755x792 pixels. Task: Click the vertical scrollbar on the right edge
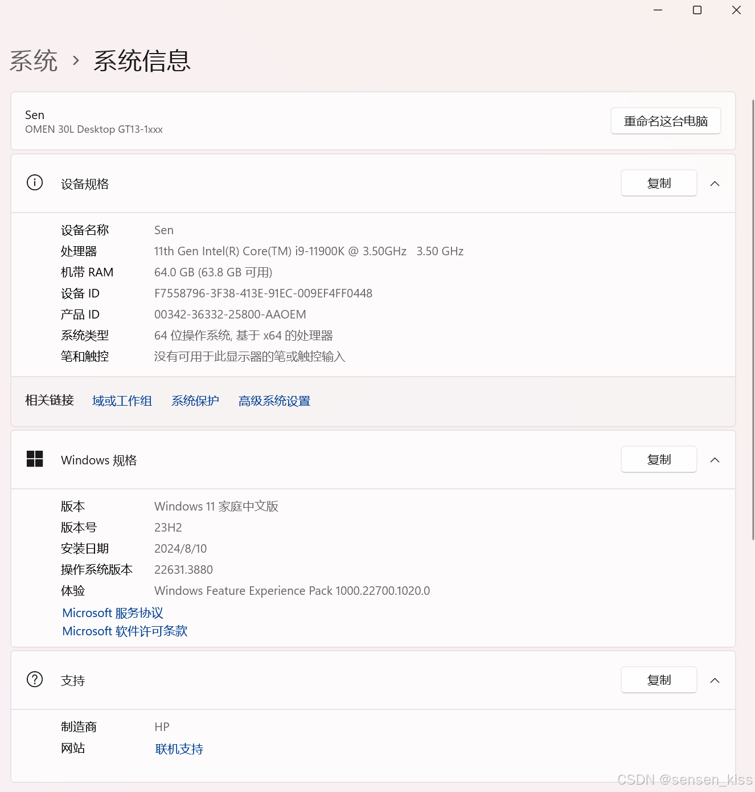(x=753, y=319)
